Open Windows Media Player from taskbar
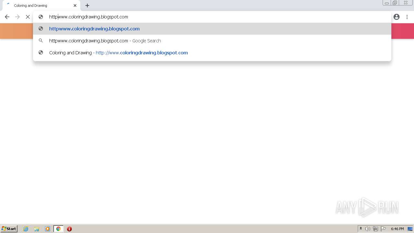Screen dimensions: 414x233 click(48, 229)
